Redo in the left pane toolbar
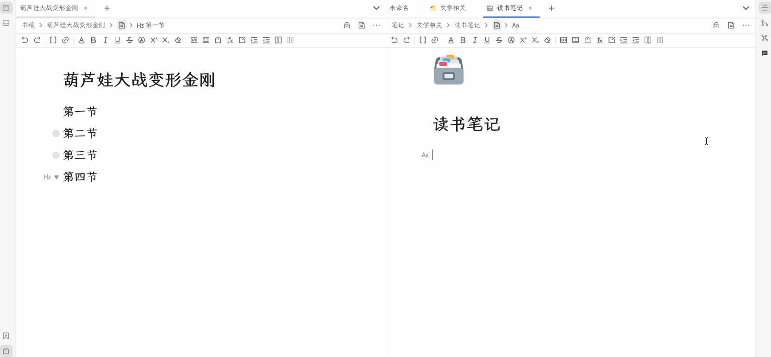The width and height of the screenshot is (771, 357). (37, 40)
